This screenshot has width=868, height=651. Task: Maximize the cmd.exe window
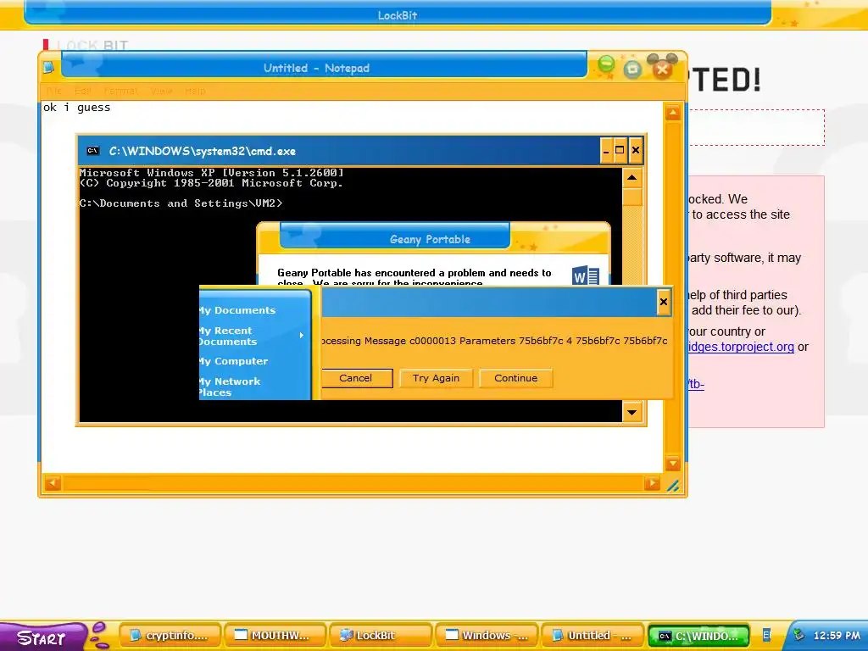(x=620, y=151)
